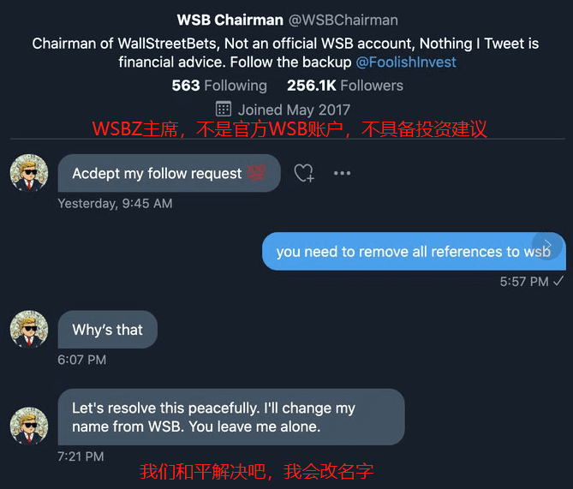Click the 7:21 PM timestamp
Screen dimensions: 573x489
pyautogui.click(x=81, y=456)
